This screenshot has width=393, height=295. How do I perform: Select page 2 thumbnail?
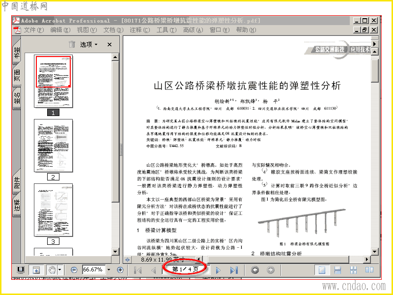click(x=54, y=146)
